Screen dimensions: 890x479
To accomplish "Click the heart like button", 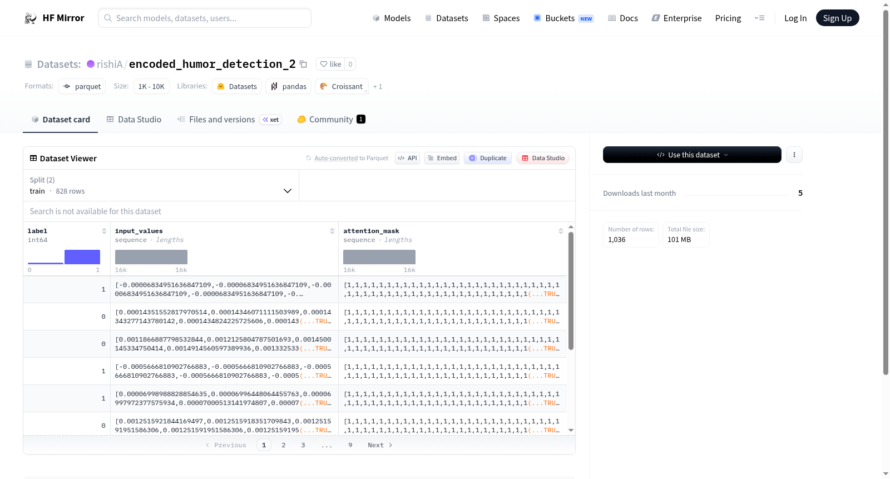I will point(330,64).
